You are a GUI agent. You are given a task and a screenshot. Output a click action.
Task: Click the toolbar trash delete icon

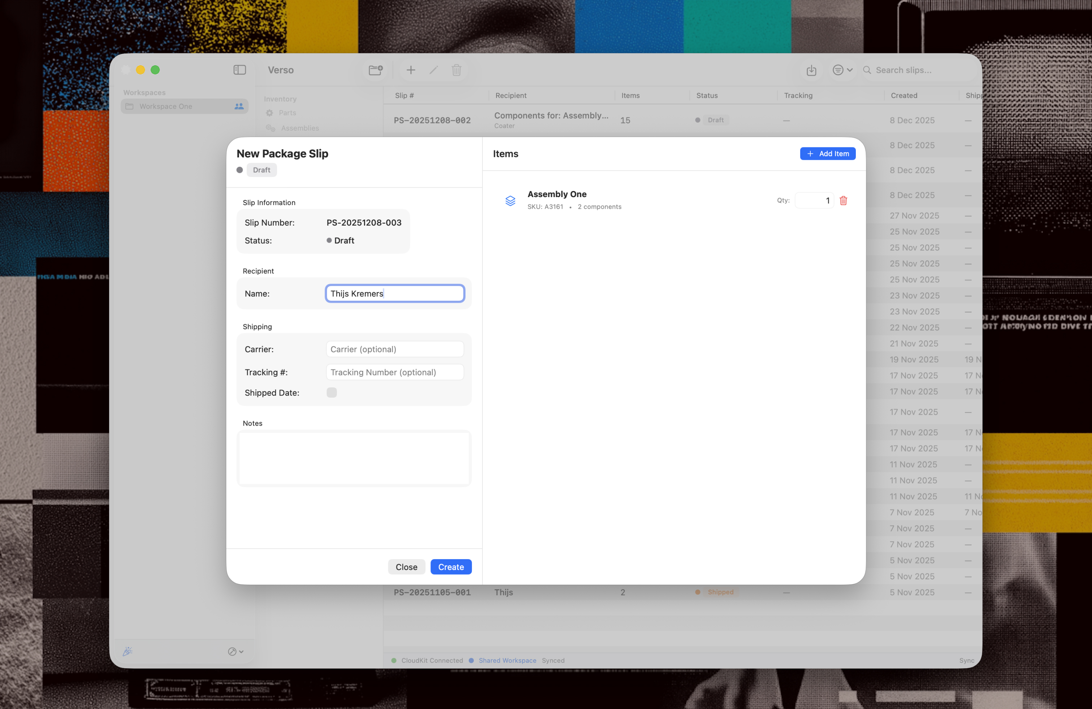click(x=456, y=70)
